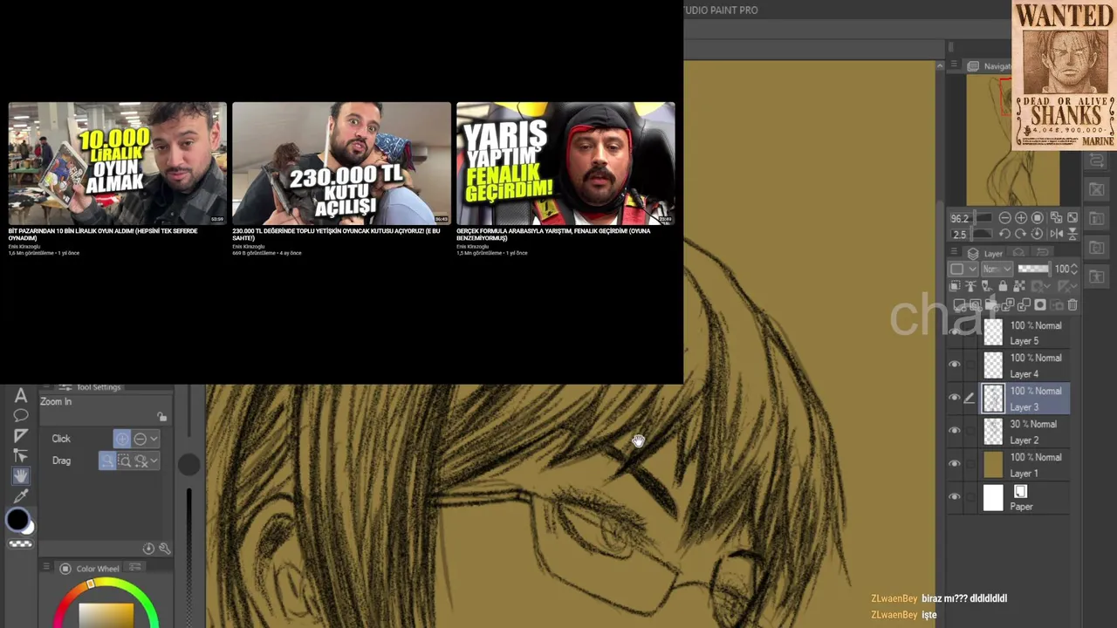This screenshot has width=1117, height=628.
Task: Open the blending mode Normal dropdown
Action: (x=997, y=269)
